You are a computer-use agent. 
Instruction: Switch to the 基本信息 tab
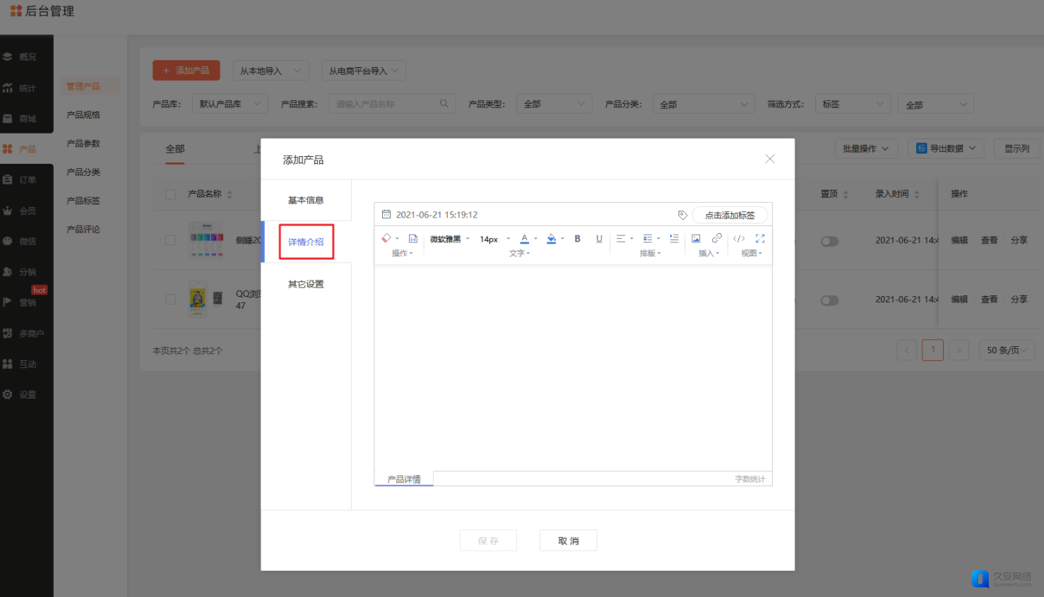tap(306, 201)
